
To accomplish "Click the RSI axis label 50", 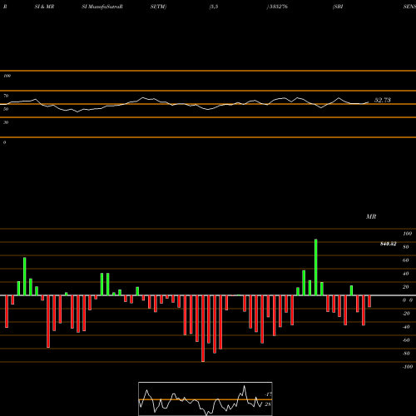I will pyautogui.click(x=6, y=109).
